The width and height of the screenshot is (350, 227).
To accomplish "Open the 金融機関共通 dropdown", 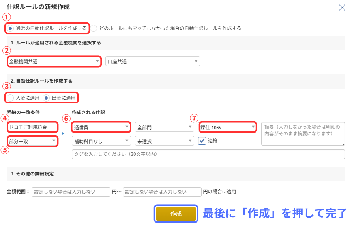I will (54, 61).
